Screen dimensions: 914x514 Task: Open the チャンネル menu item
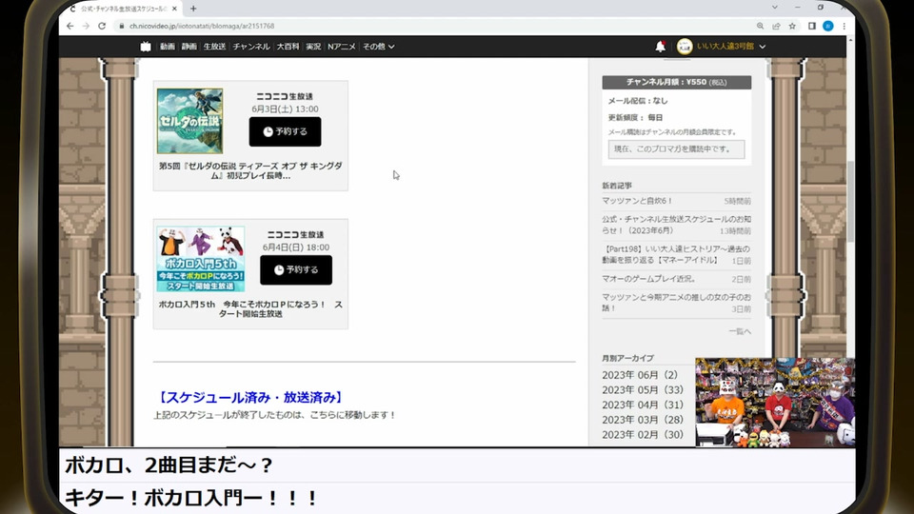251,47
